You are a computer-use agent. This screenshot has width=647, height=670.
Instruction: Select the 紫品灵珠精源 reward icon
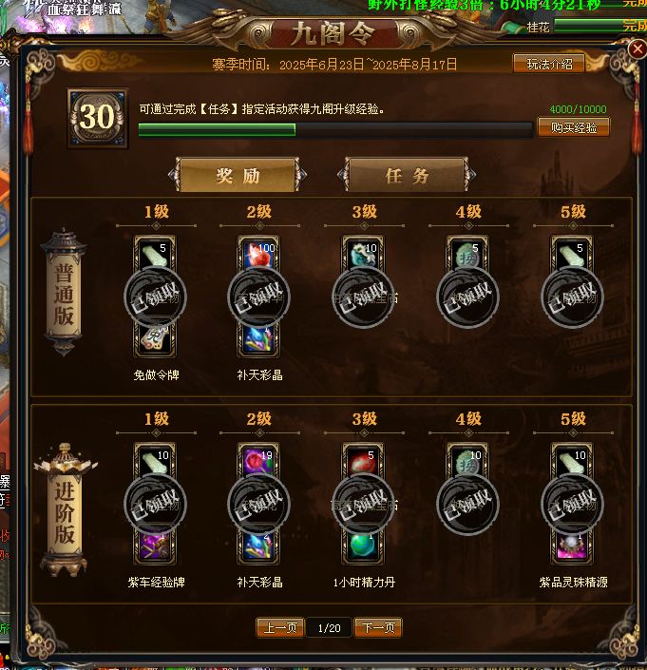pos(571,547)
